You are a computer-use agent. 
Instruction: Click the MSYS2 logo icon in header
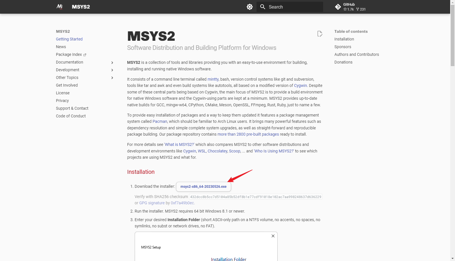click(60, 7)
